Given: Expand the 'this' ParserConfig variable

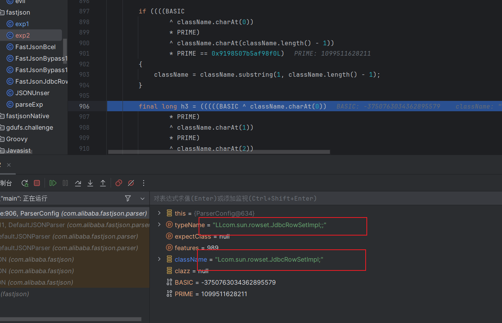Looking at the screenshot, I should point(159,213).
